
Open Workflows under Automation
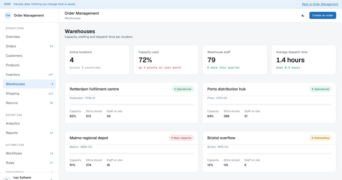click(x=29, y=154)
